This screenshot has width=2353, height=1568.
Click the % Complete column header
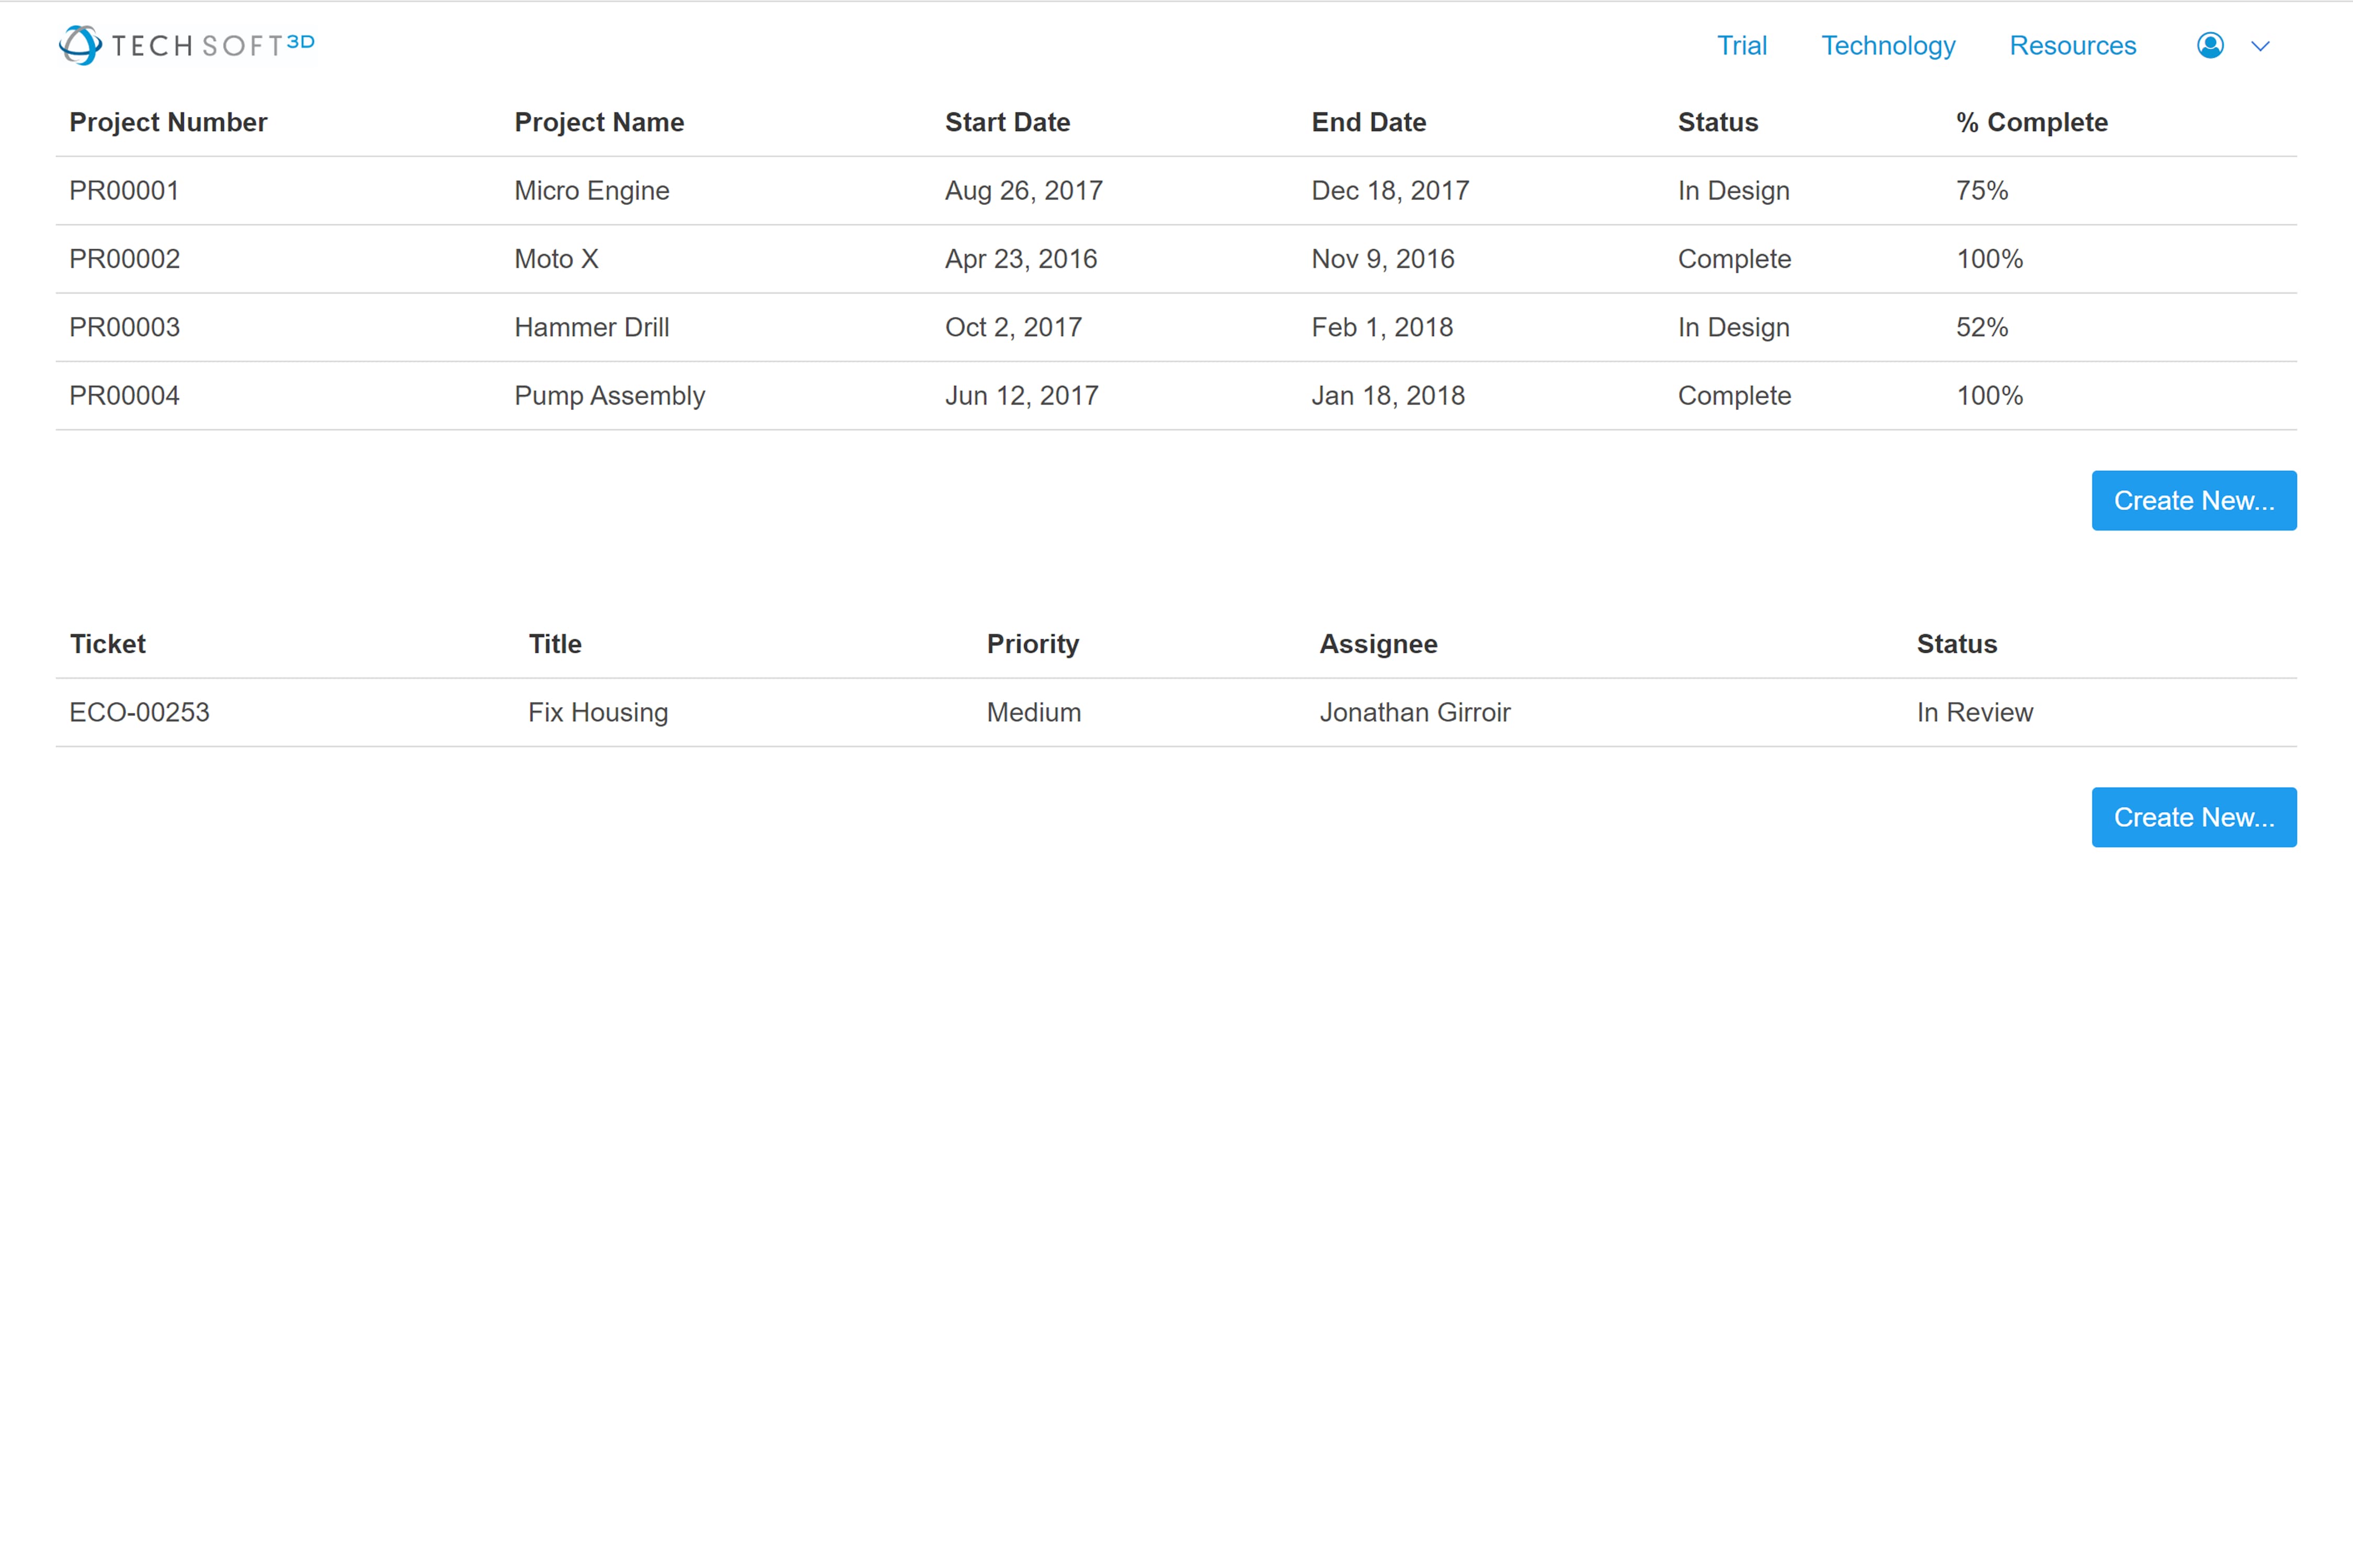2031,122
